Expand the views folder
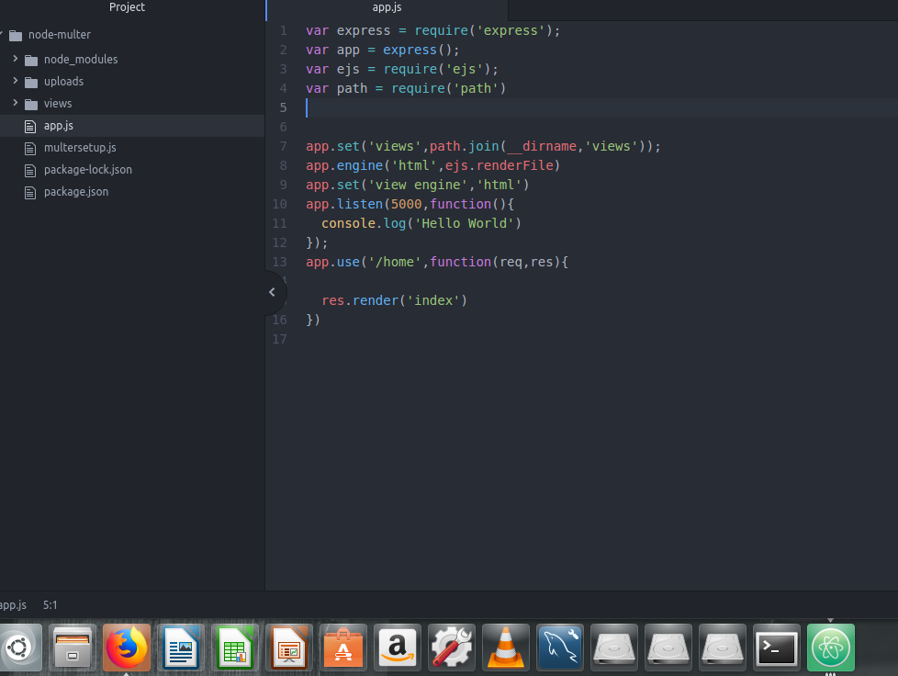Screen dimensions: 898x676 coord(17,103)
